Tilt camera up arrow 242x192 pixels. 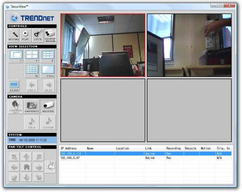pos(26,157)
